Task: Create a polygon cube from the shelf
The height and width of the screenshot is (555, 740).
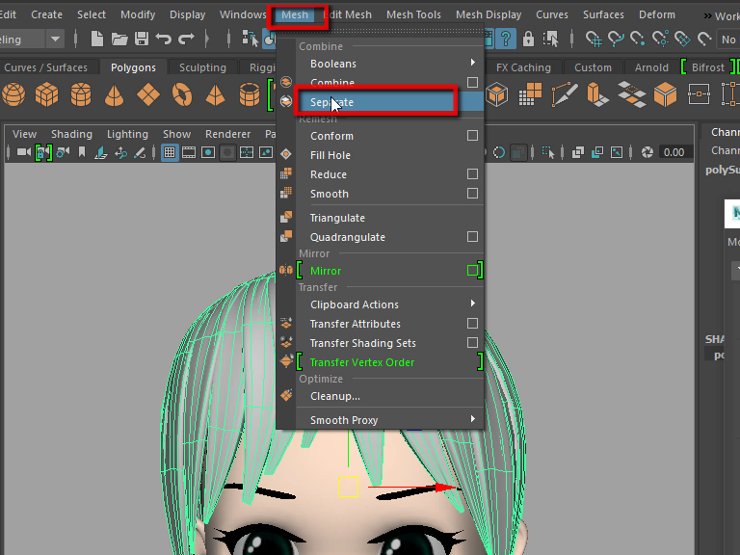Action: (46, 94)
